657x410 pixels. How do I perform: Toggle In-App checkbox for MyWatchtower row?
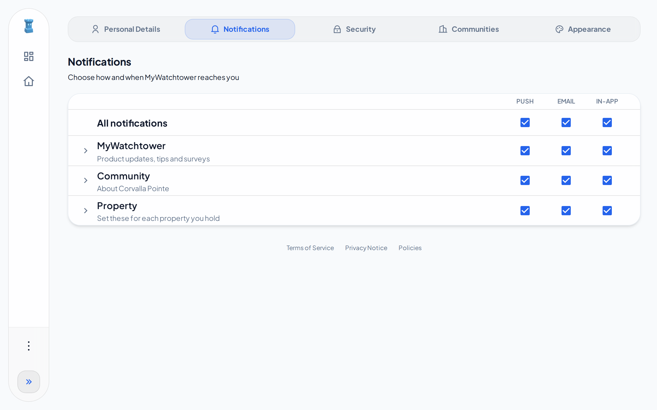[x=607, y=151]
